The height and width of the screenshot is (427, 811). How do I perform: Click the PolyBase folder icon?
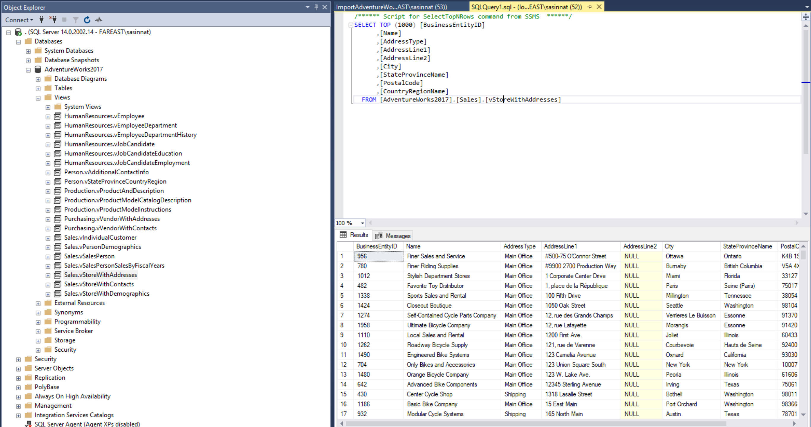[x=28, y=387]
